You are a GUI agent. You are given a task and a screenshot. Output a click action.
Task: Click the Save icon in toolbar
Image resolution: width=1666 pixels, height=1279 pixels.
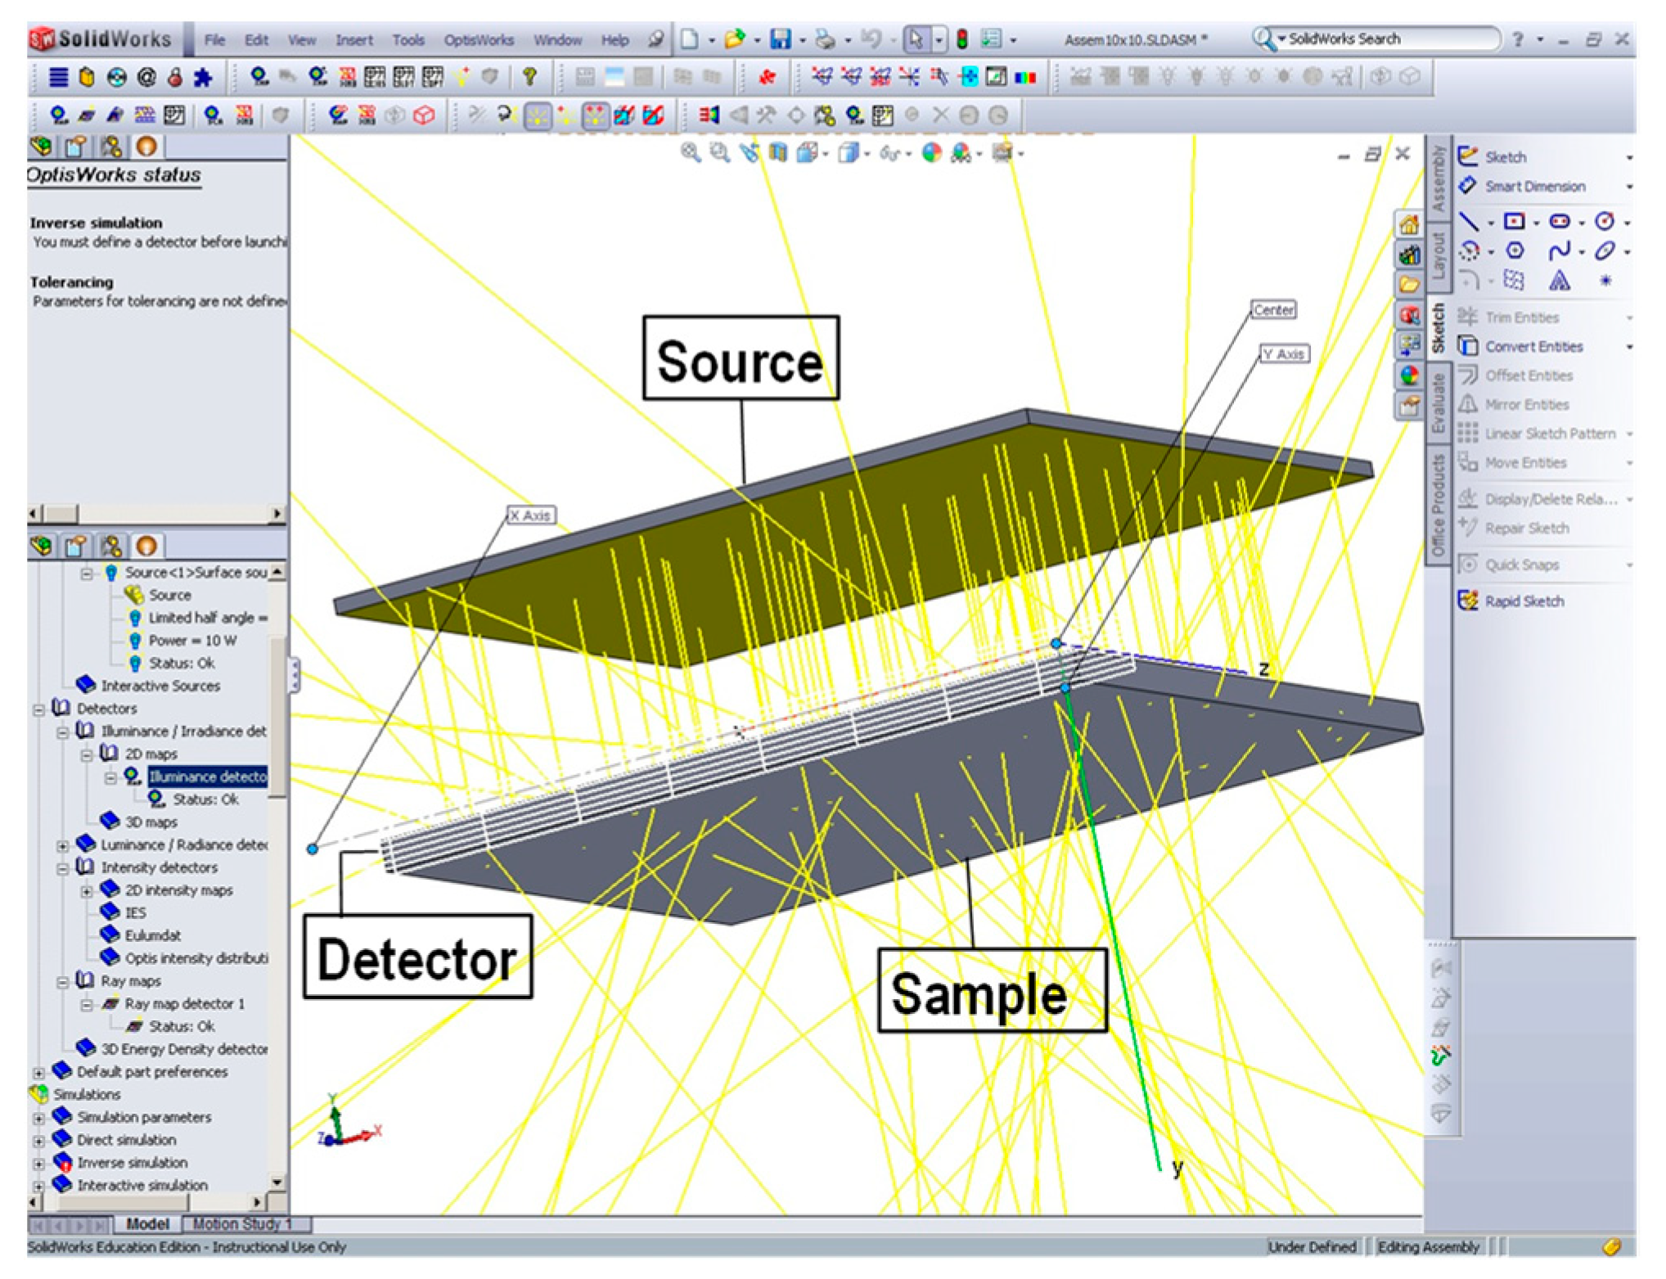(x=781, y=38)
